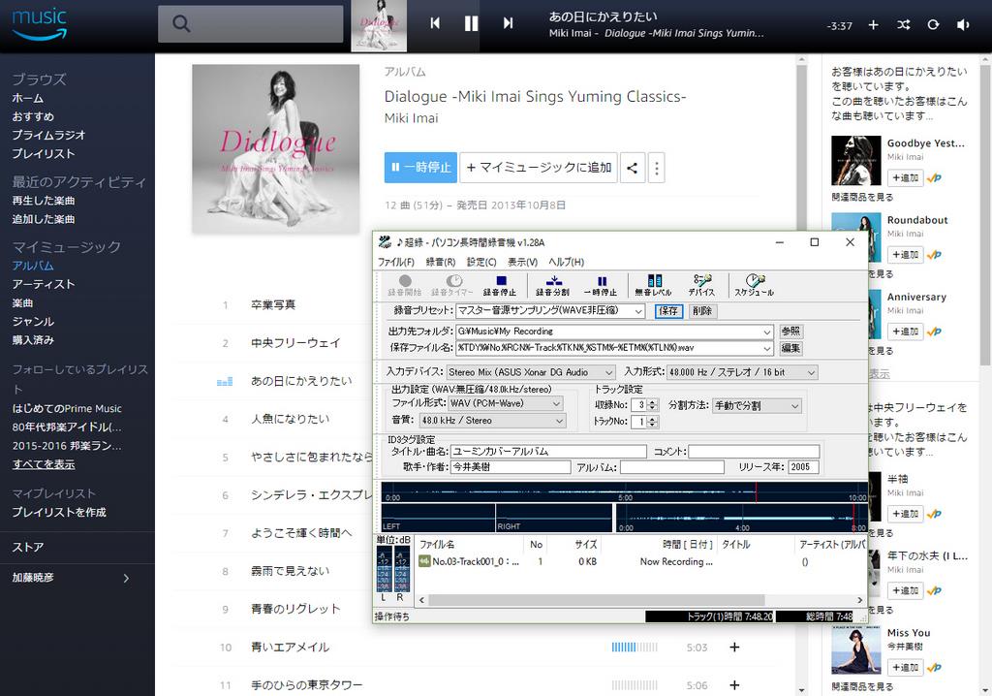This screenshot has width=992, height=696.
Task: Open プライムラジオ in the sidebar
Action: click(48, 135)
